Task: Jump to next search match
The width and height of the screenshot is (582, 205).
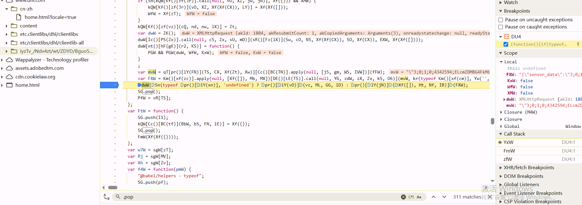Action: [444, 197]
